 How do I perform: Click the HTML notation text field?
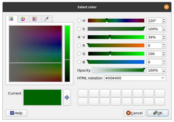click(x=131, y=78)
